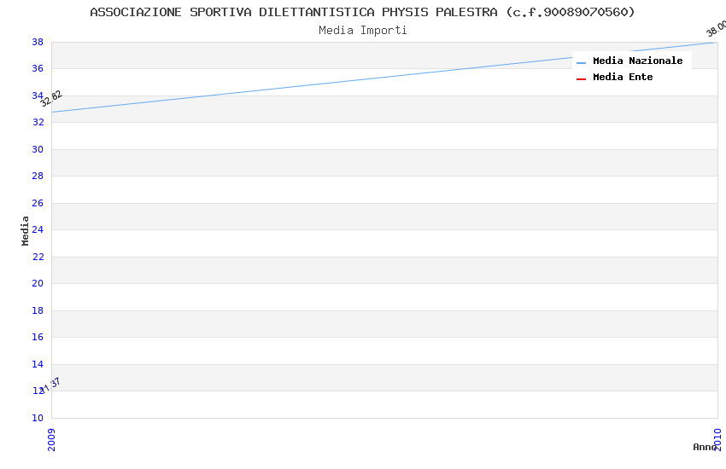
Task: Select the Media Ente legend label
Action: 623,78
